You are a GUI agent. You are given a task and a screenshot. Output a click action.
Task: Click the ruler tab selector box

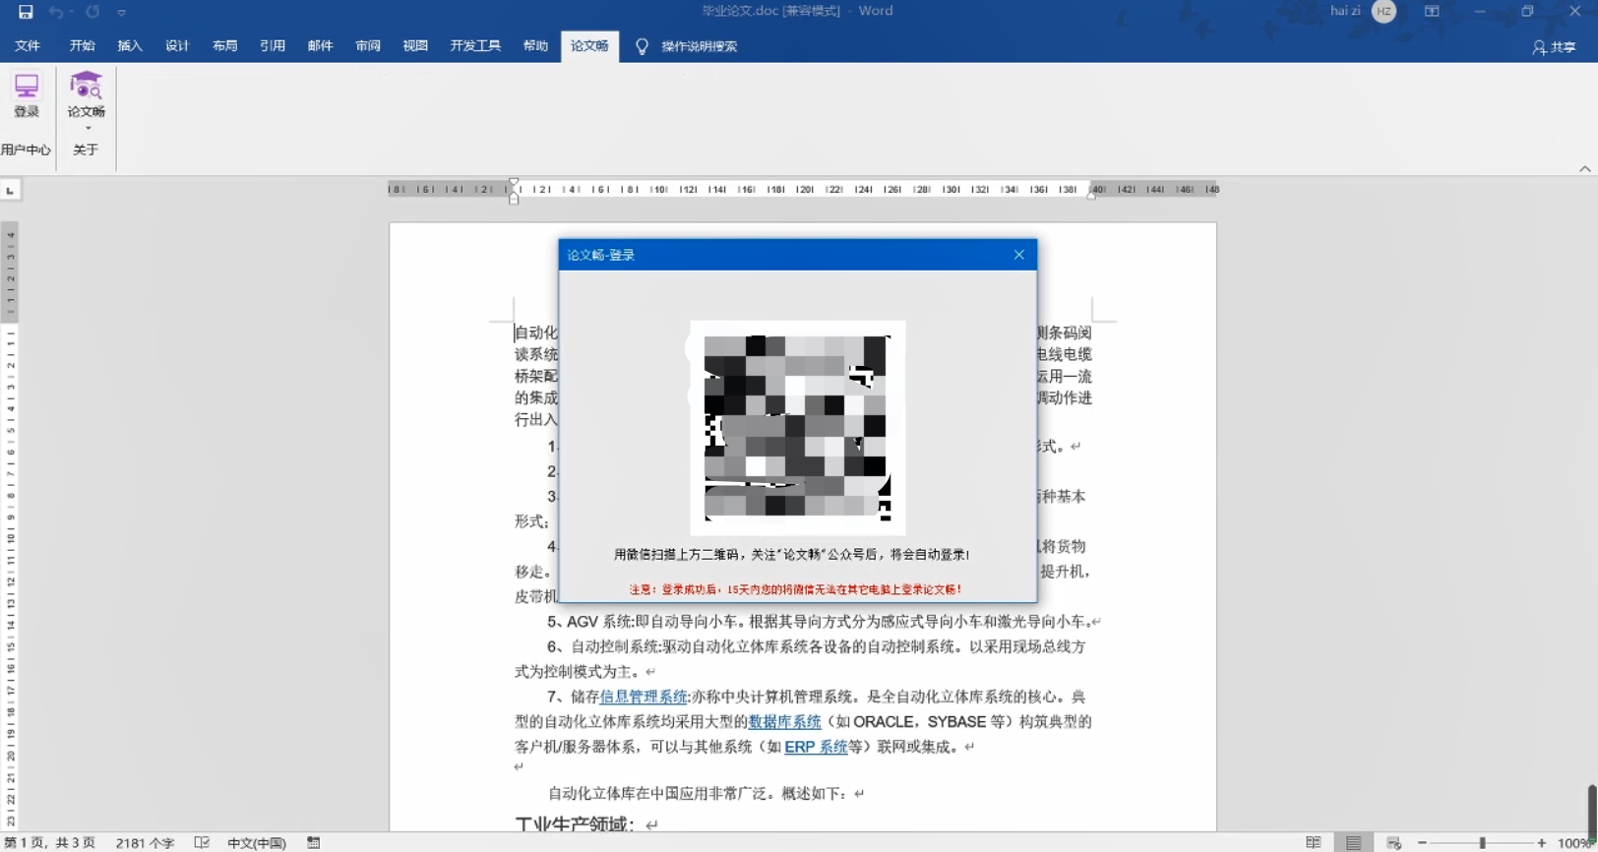click(11, 190)
